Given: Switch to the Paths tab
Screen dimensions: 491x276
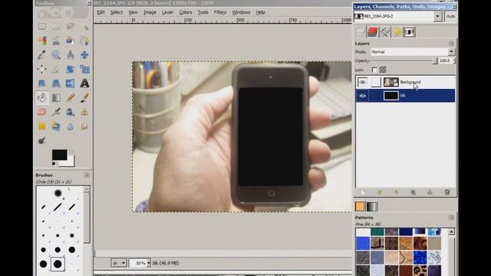Looking at the screenshot, I should (x=384, y=32).
